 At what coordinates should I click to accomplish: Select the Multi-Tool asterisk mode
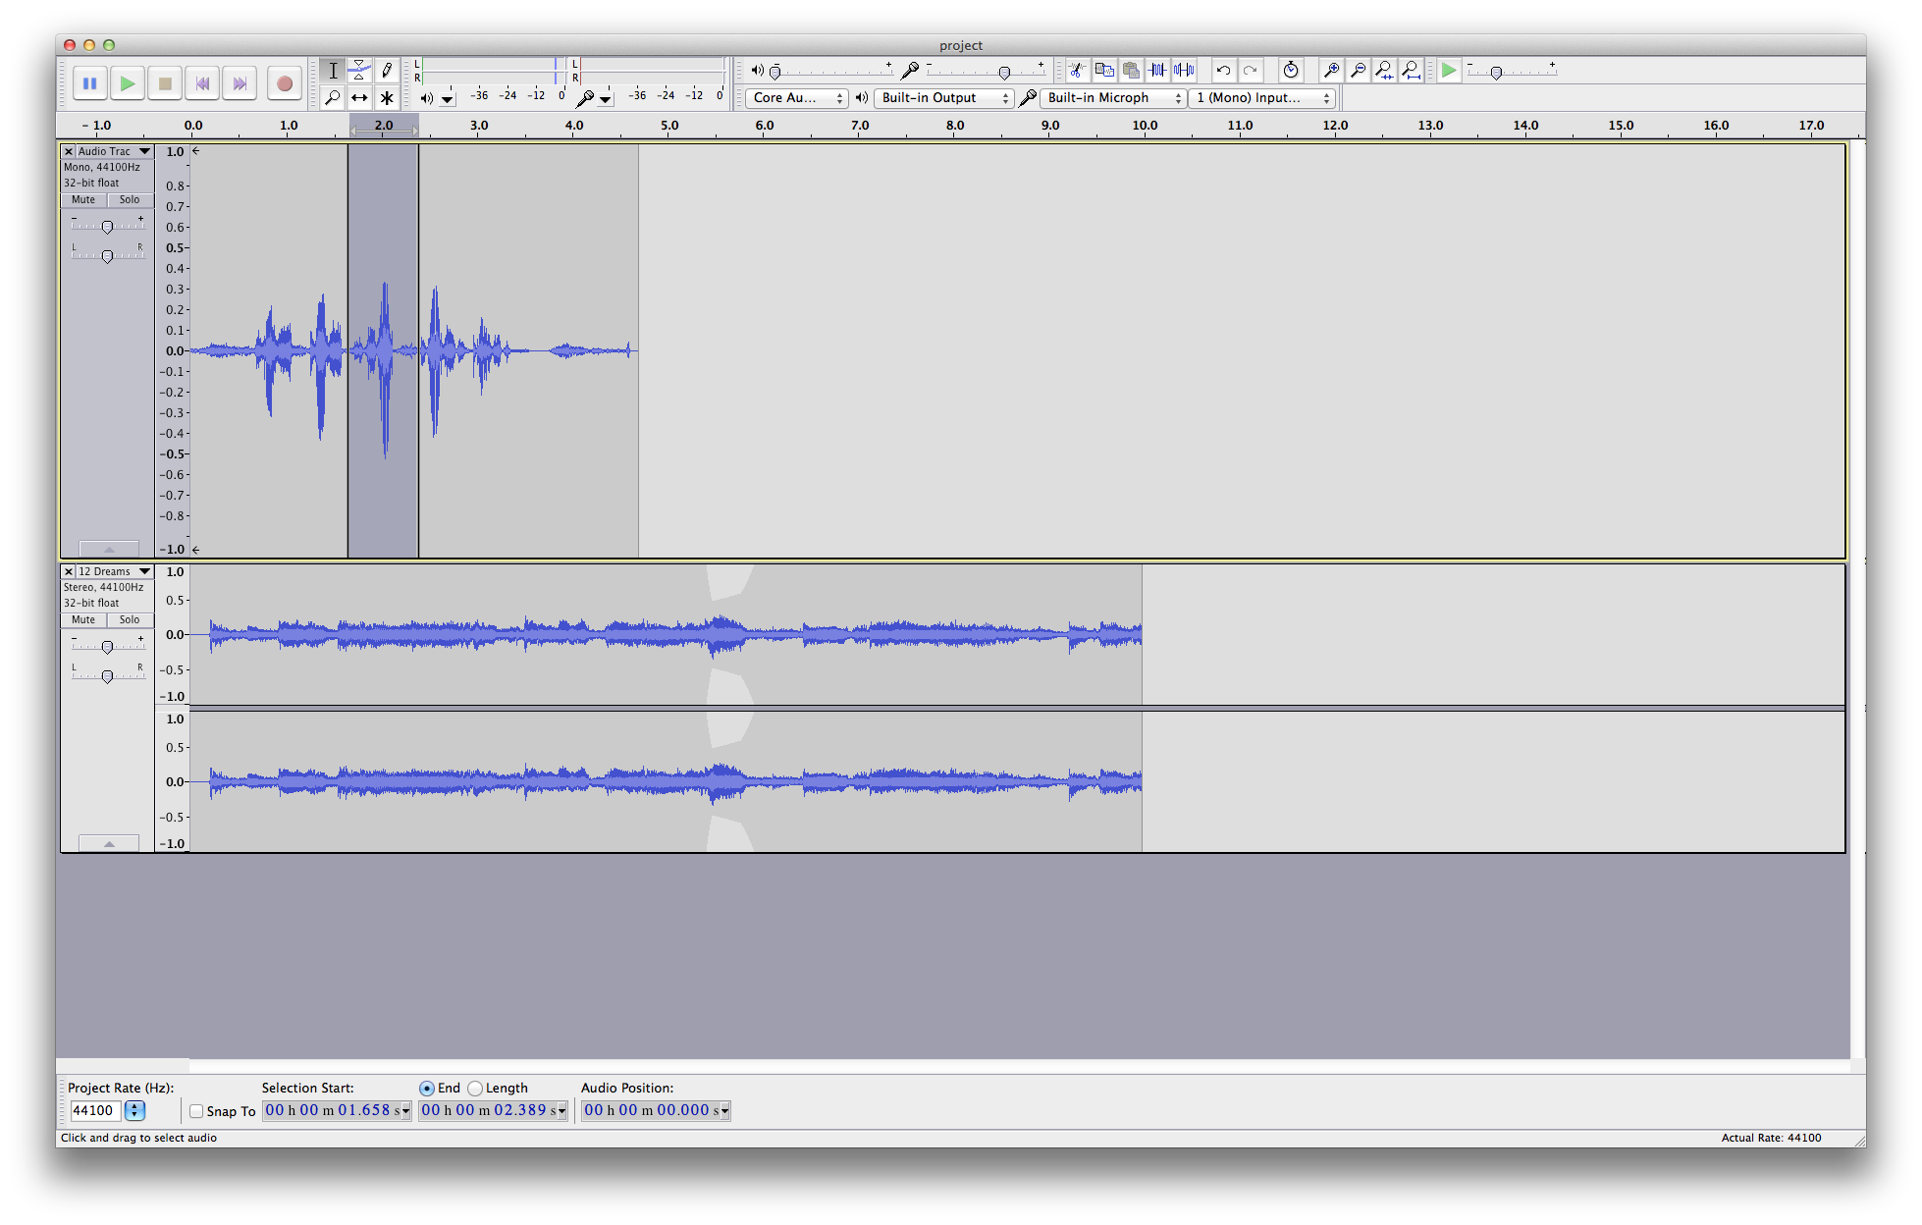[387, 97]
